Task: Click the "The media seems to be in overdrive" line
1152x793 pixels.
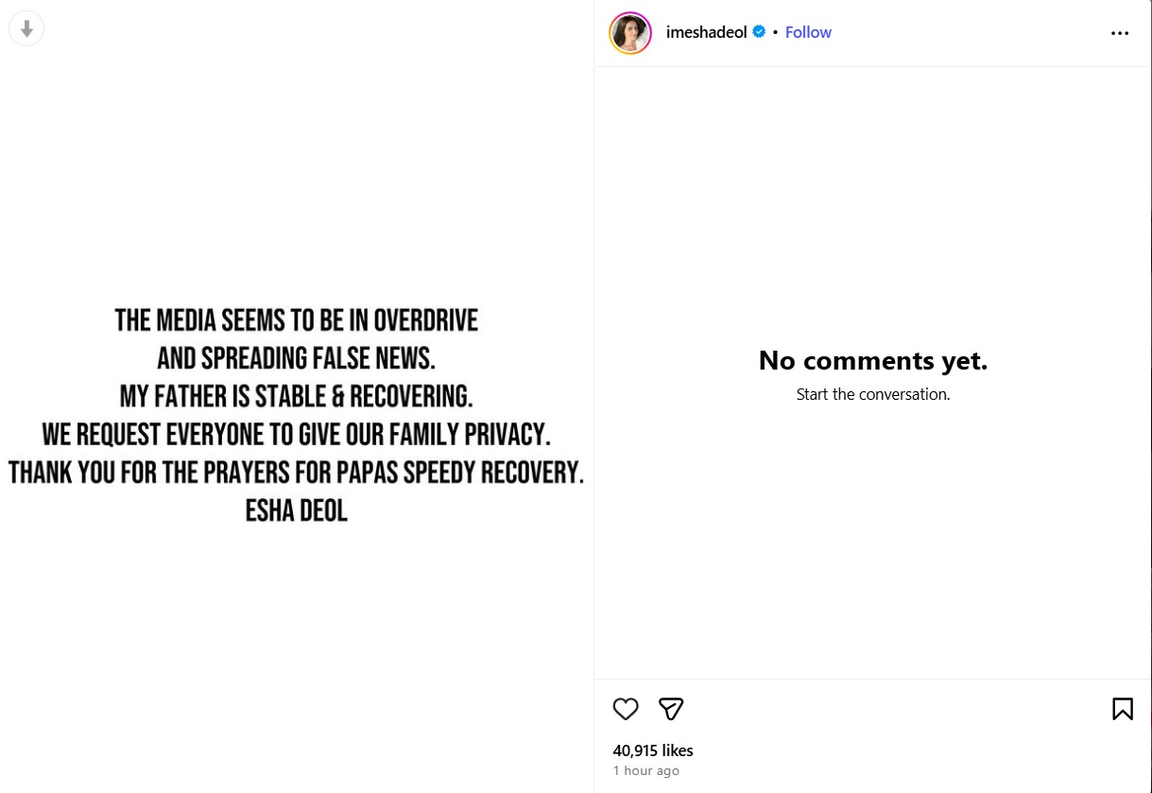Action: tap(297, 320)
